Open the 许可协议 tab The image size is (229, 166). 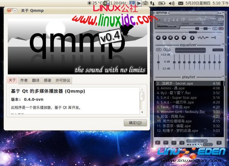[x=63, y=81]
